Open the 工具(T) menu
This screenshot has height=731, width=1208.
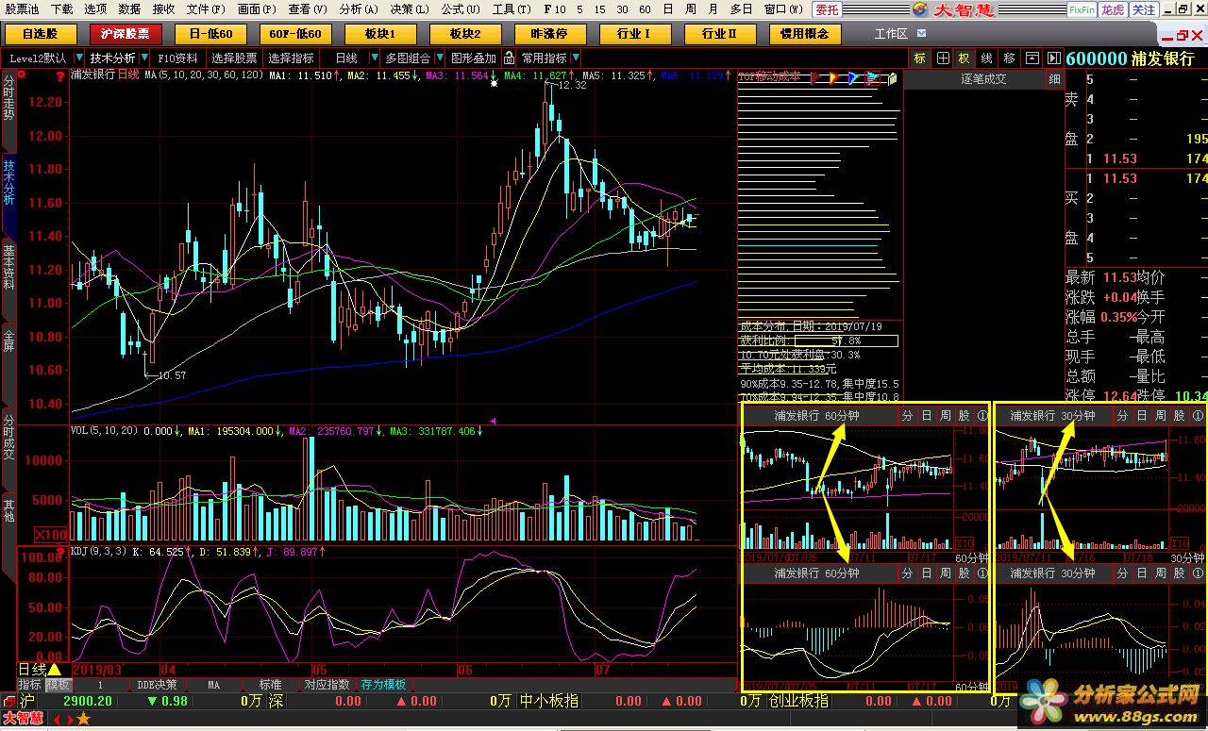(x=511, y=9)
